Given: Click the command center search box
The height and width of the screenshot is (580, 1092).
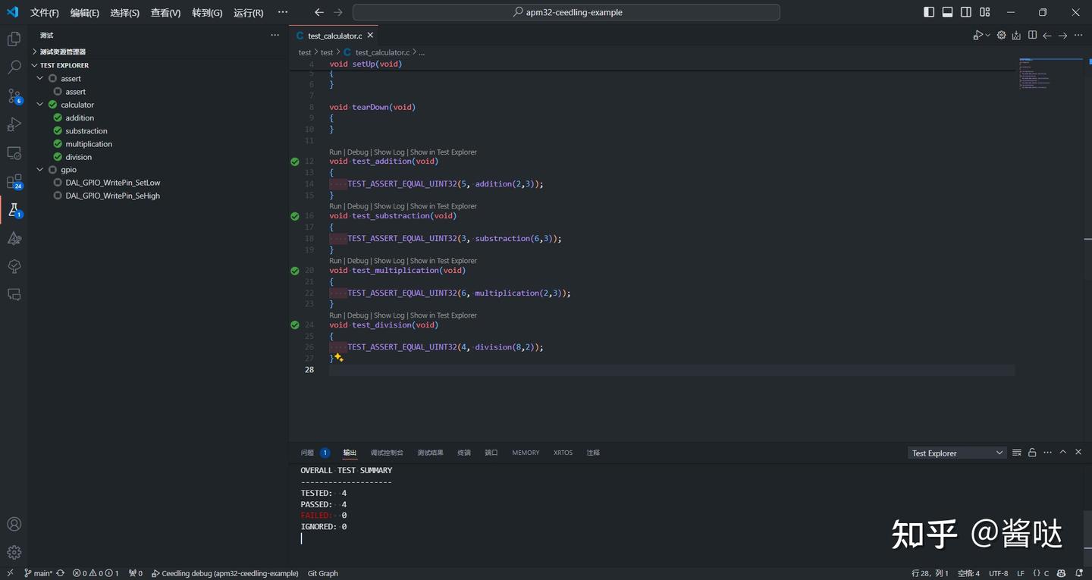Looking at the screenshot, I should pos(566,12).
